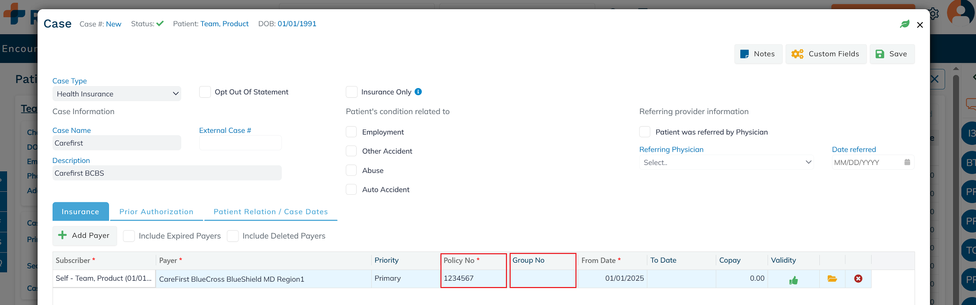Open the payer folder icon
Screen dimensions: 976x305
[832, 279]
